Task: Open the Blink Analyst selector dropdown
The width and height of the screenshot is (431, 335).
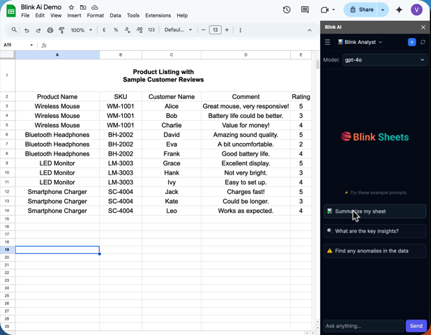Action: click(x=360, y=43)
